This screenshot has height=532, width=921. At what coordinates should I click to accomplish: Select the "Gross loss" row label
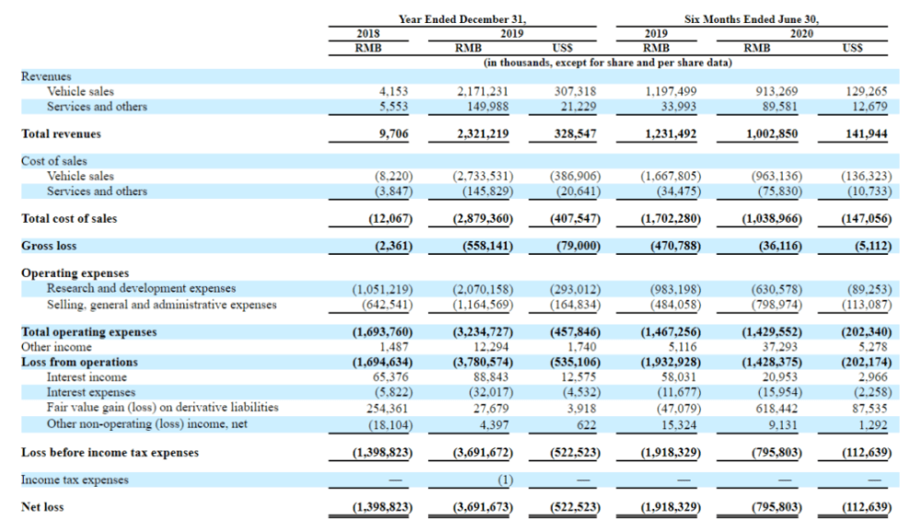pos(49,246)
